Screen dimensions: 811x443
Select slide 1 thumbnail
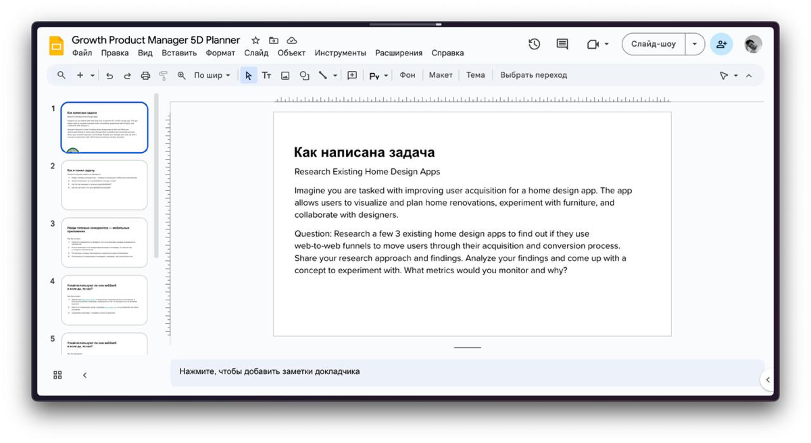(104, 128)
